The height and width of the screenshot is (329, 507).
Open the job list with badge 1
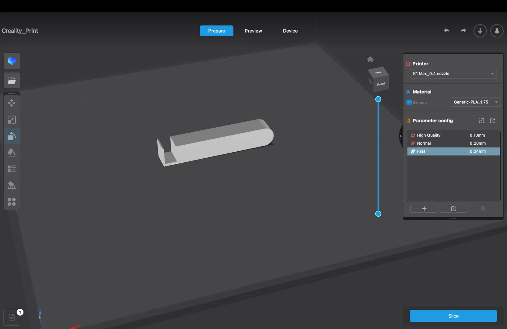pyautogui.click(x=12, y=317)
